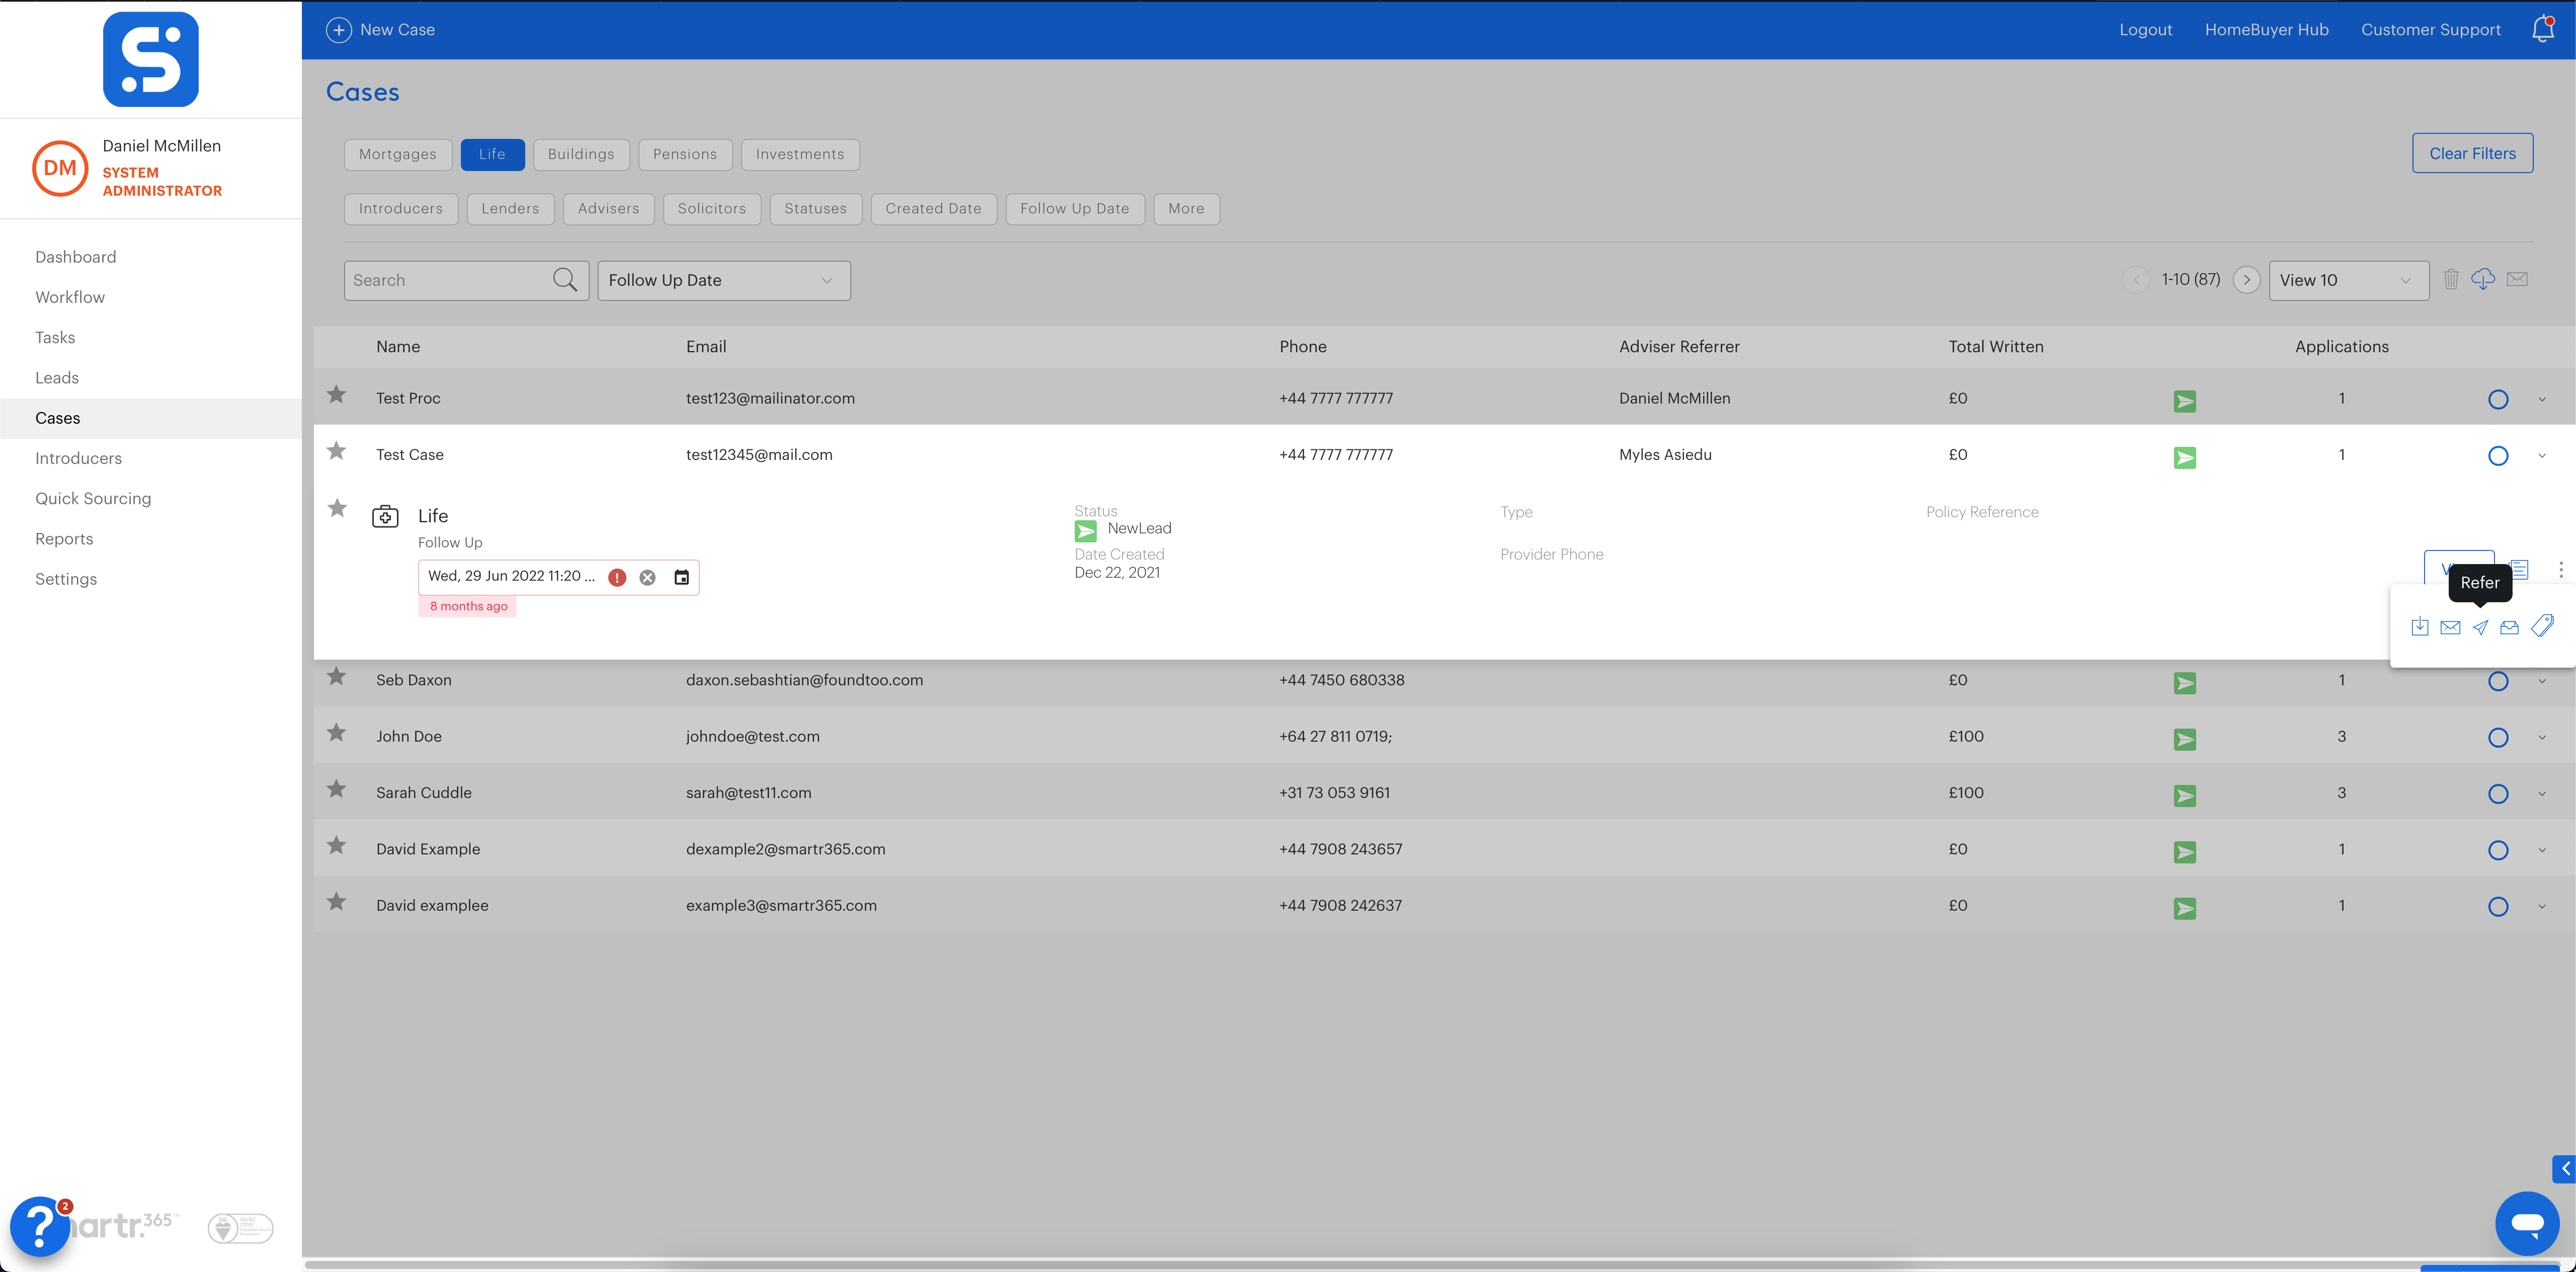Click green status flag for John Doe

point(2185,739)
